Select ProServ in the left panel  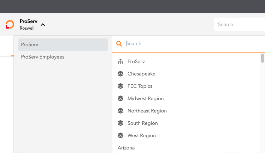click(63, 44)
